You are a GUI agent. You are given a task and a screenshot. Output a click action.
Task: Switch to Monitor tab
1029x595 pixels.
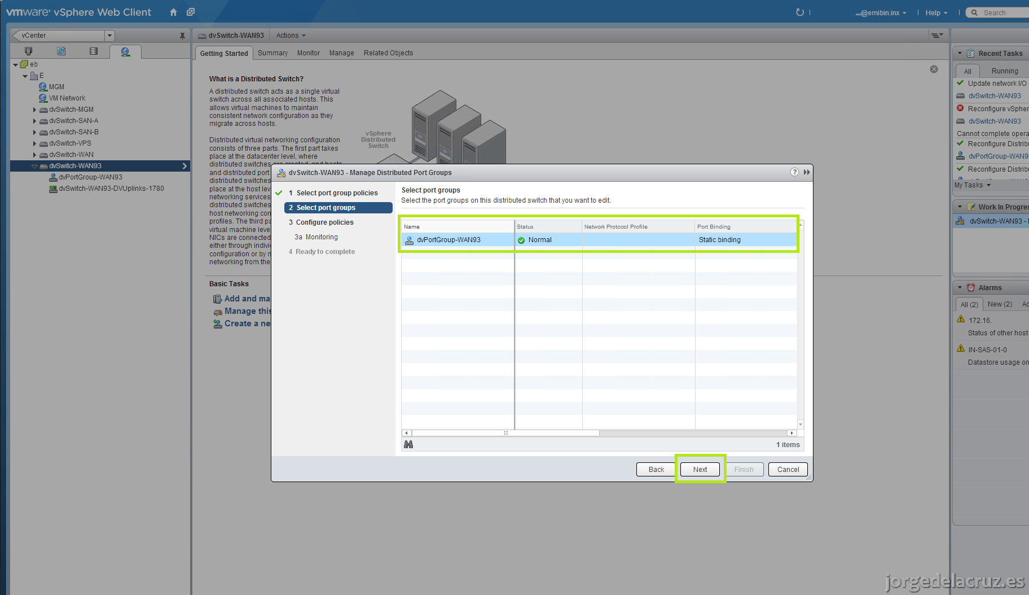[308, 53]
